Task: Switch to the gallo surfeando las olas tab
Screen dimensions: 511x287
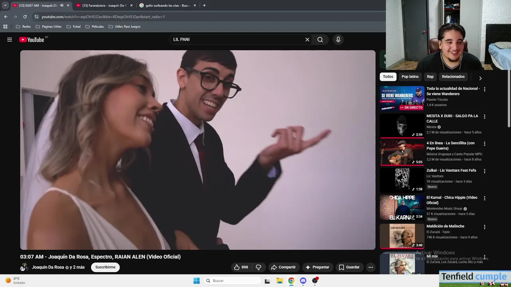Action: [x=168, y=6]
